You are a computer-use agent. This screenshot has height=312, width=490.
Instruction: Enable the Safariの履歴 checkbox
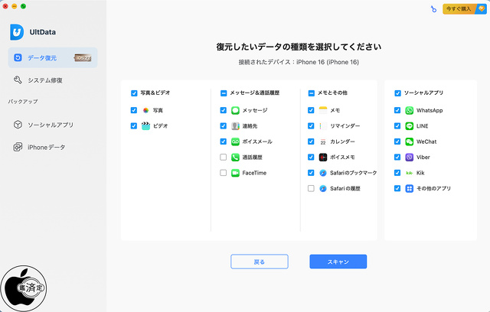click(311, 188)
